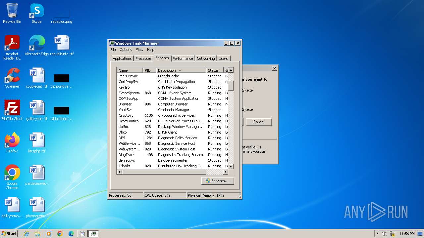
Task: Launch Firefox desktop shortcut
Action: 12,143
